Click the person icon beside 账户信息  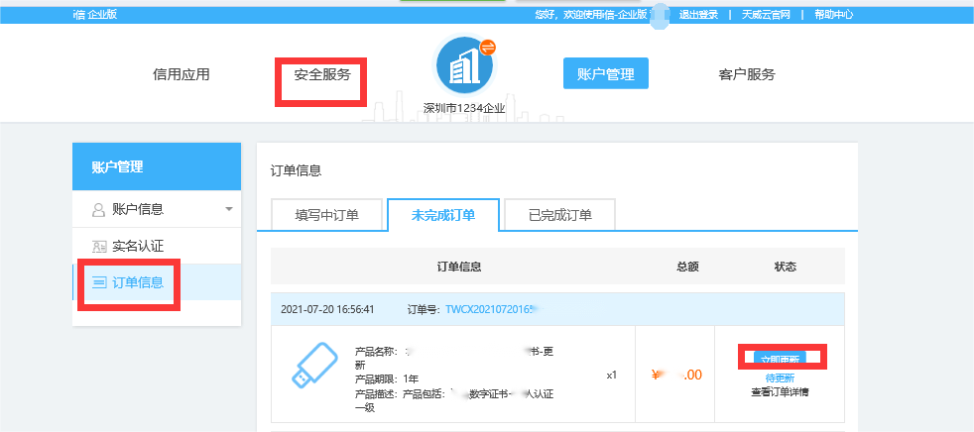98,209
